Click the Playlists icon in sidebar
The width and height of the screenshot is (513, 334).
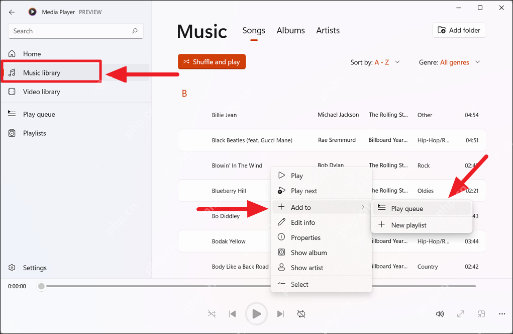[x=12, y=133]
